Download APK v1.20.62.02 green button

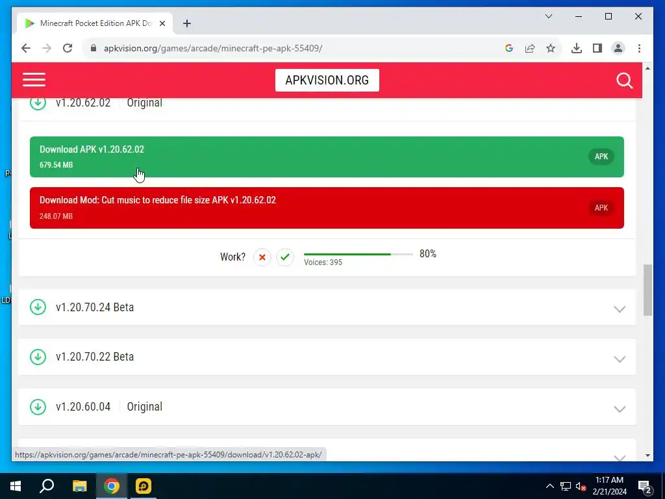point(327,157)
